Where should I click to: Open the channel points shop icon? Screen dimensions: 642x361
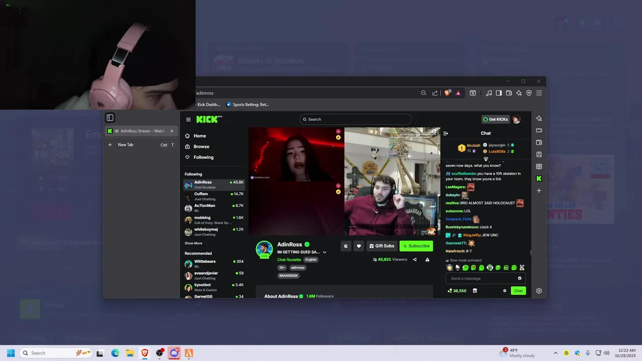475,291
